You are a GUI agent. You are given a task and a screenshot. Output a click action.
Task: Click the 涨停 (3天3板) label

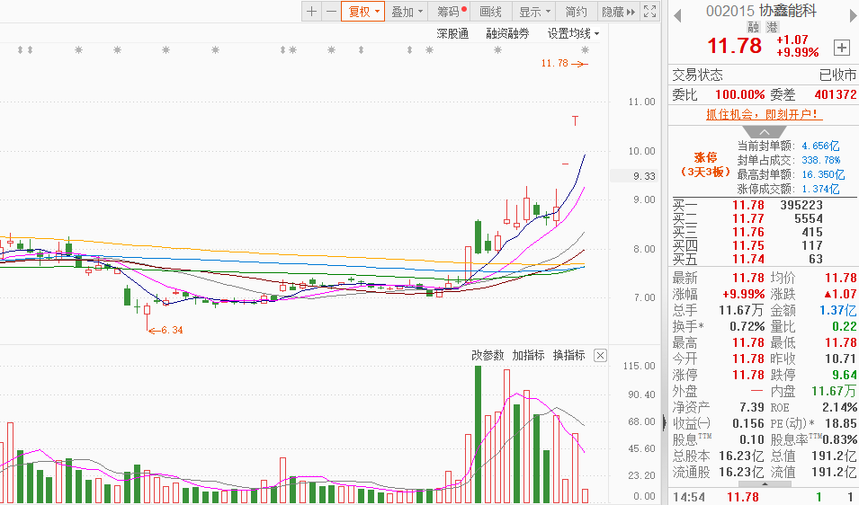coord(705,164)
